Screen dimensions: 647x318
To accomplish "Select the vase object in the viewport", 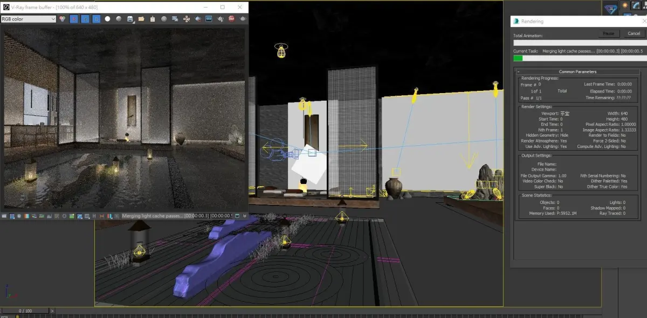I will (394, 187).
